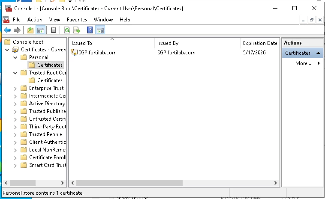
Task: Expand the Active Directory User Object node
Action: 15,104
